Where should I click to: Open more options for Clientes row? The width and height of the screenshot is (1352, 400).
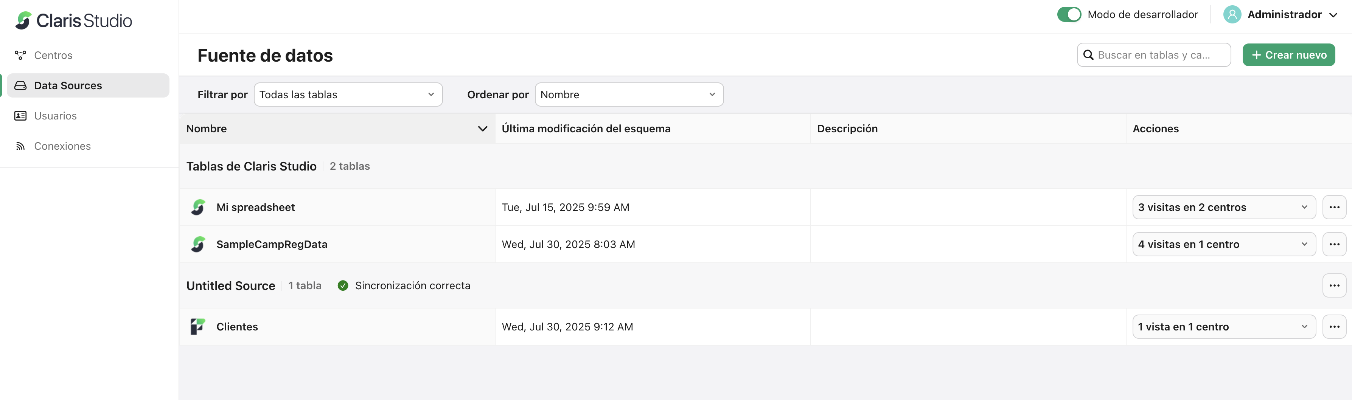1333,327
